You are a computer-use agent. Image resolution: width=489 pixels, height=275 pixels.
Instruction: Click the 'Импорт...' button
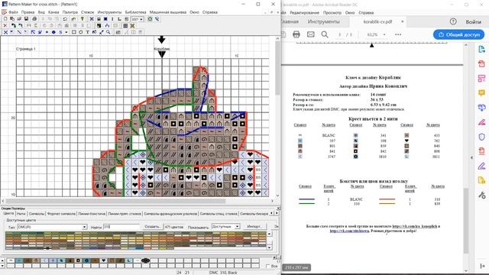coord(254,226)
